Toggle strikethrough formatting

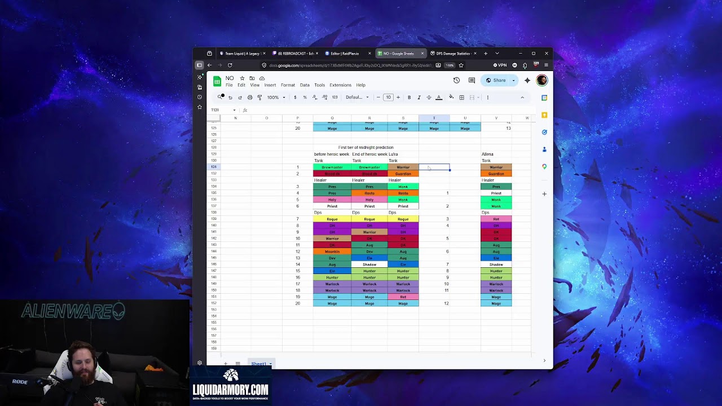coord(429,97)
